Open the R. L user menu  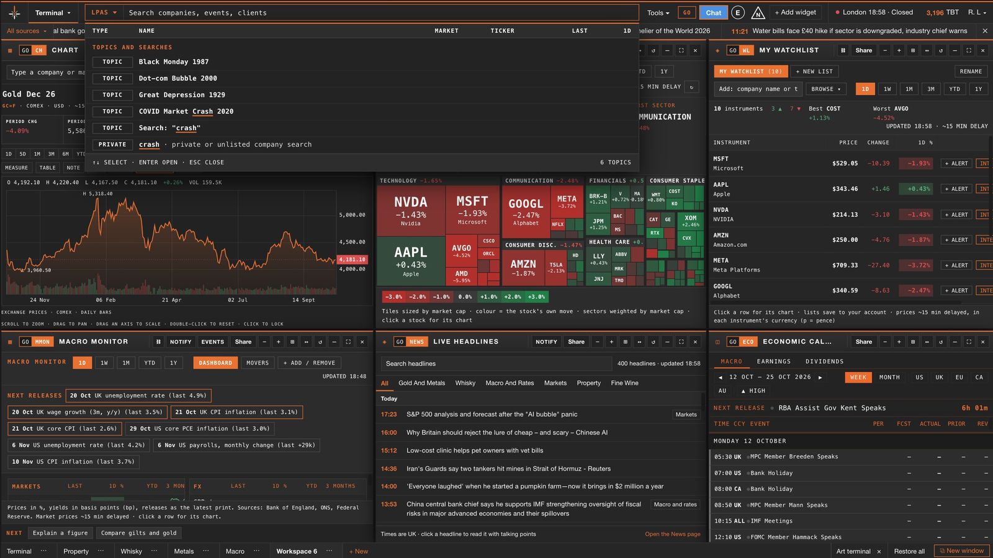[977, 12]
